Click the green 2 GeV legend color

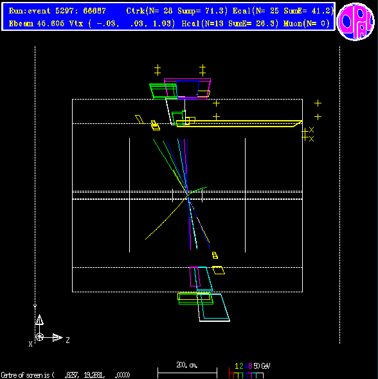click(x=241, y=366)
